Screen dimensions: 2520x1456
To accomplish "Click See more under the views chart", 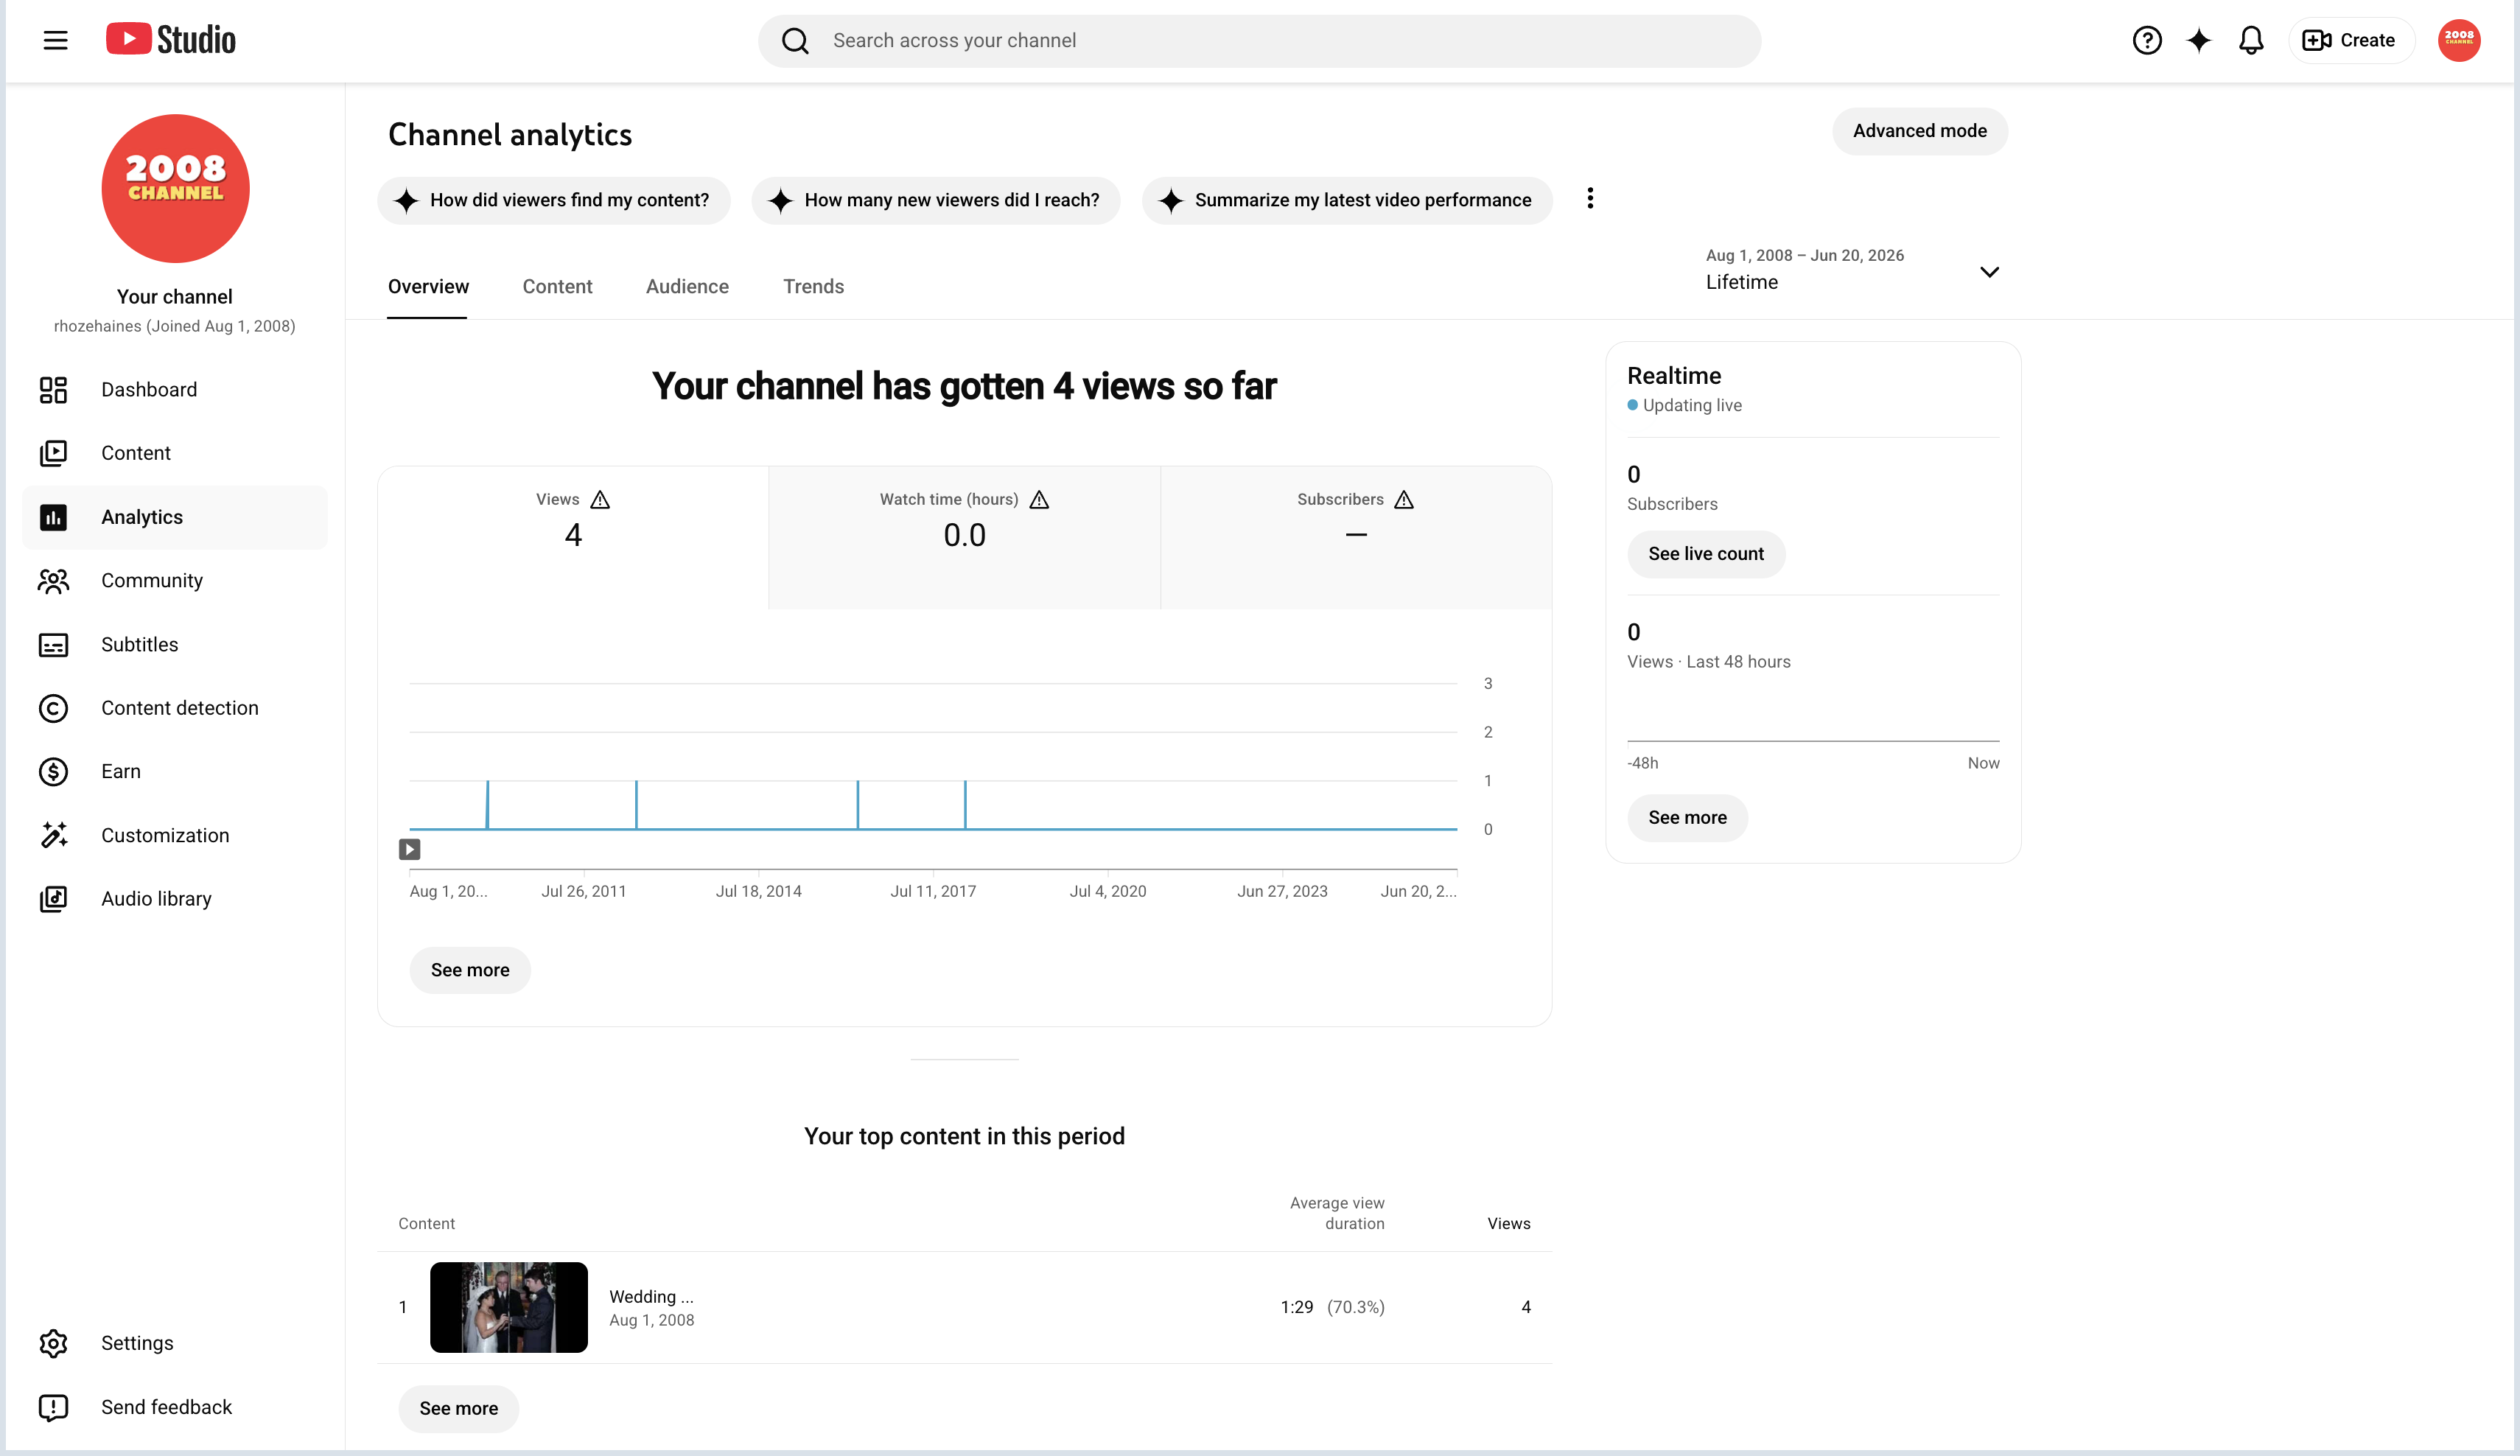I will pyautogui.click(x=470, y=970).
